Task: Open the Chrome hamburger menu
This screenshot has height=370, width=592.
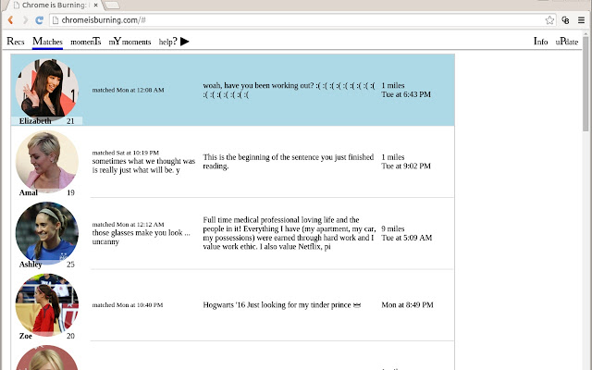Action: coord(582,20)
